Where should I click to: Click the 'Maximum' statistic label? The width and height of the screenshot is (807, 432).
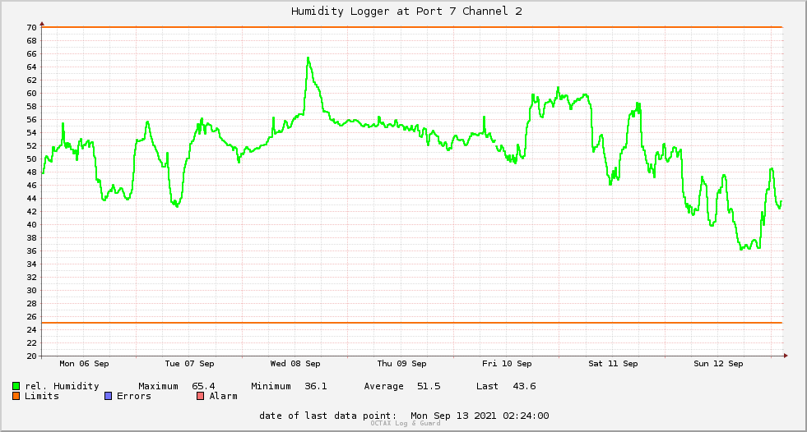coord(158,386)
